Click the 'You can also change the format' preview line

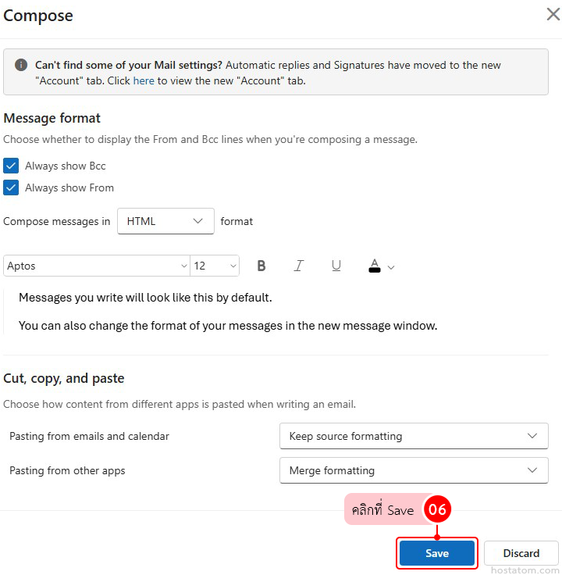[228, 326]
